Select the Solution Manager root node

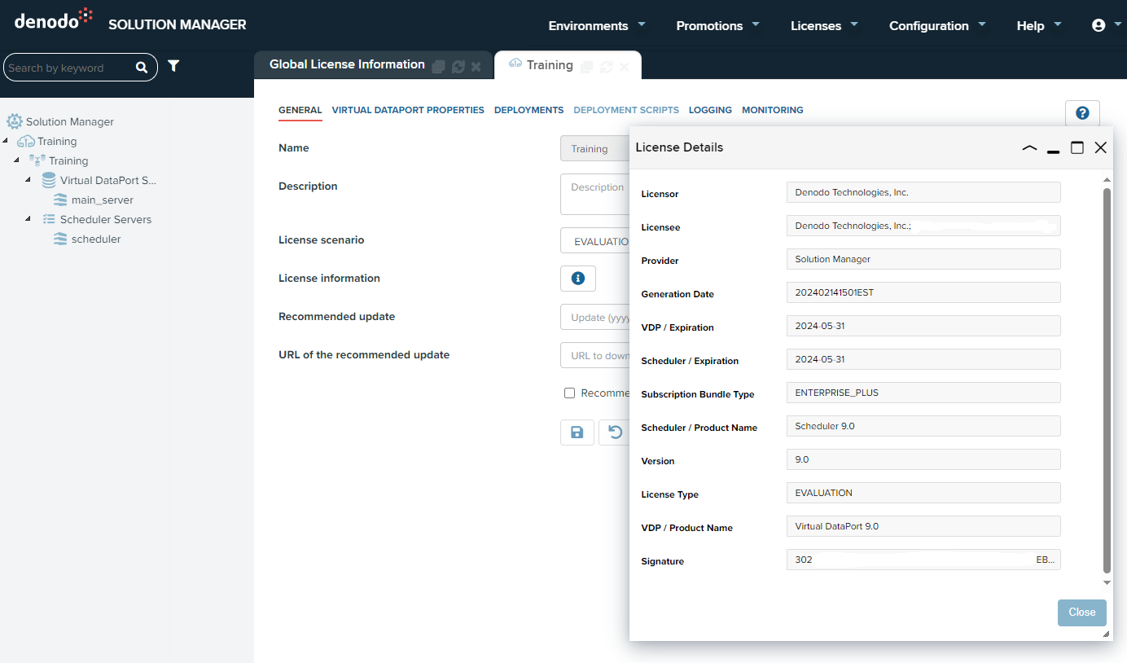[x=70, y=121]
